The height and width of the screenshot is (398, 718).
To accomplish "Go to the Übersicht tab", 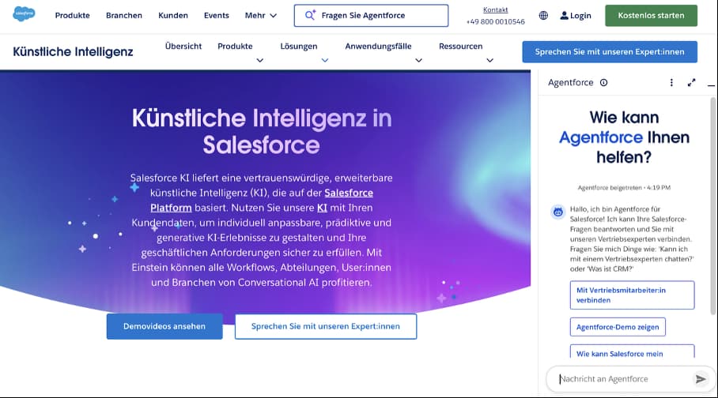I will click(183, 47).
